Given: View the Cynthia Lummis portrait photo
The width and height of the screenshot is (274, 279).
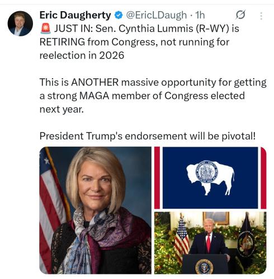Looking at the screenshot, I should click(x=96, y=210).
